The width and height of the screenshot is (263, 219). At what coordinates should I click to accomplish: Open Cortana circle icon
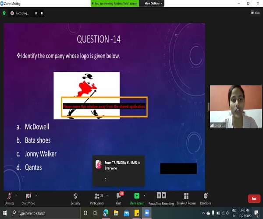[85, 213]
